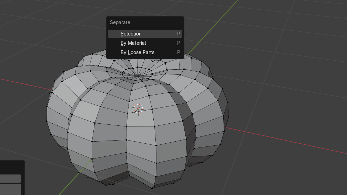
Task: Select the leftmost vertex of the mesh
Action: pyautogui.click(x=47, y=121)
